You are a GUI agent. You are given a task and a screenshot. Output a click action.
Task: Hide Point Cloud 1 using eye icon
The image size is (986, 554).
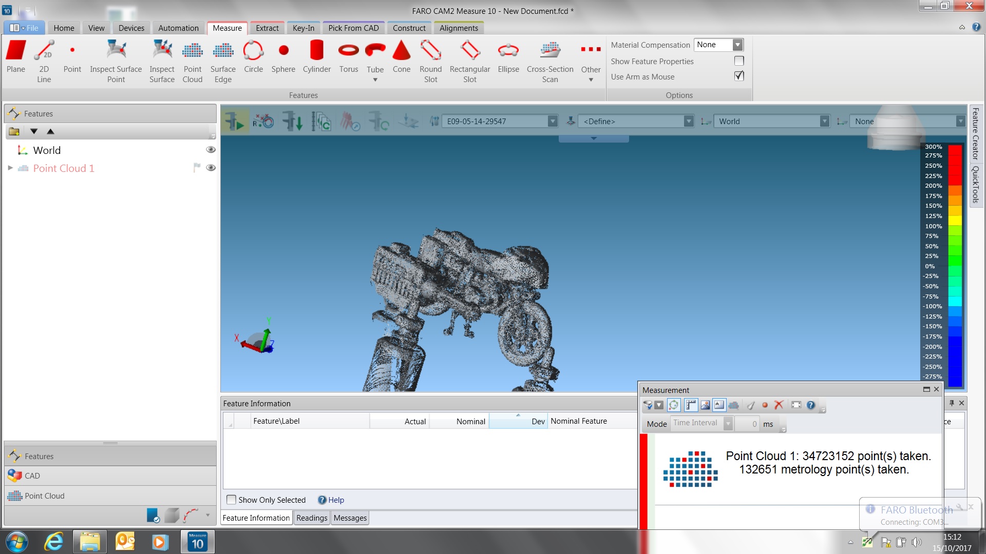click(211, 168)
